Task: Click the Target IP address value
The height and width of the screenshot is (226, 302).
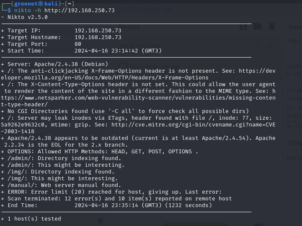Action: click(98, 31)
